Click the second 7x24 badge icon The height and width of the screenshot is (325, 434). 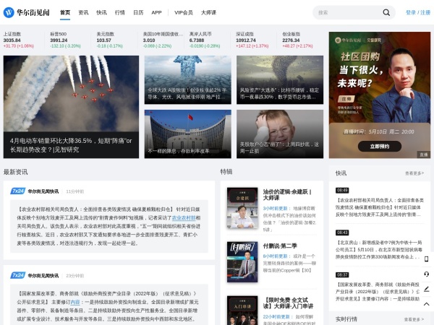(x=17, y=275)
